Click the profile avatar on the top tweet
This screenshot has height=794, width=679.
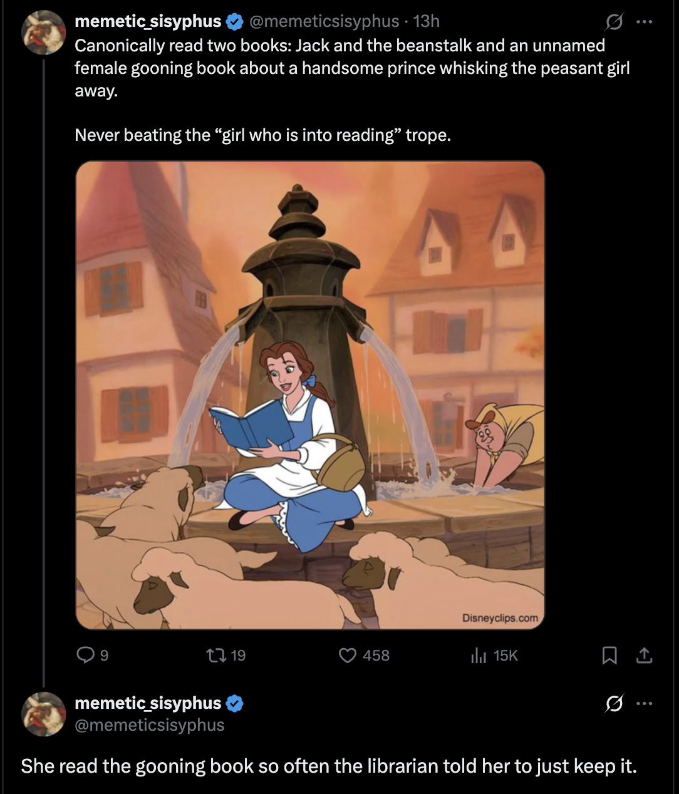point(44,32)
